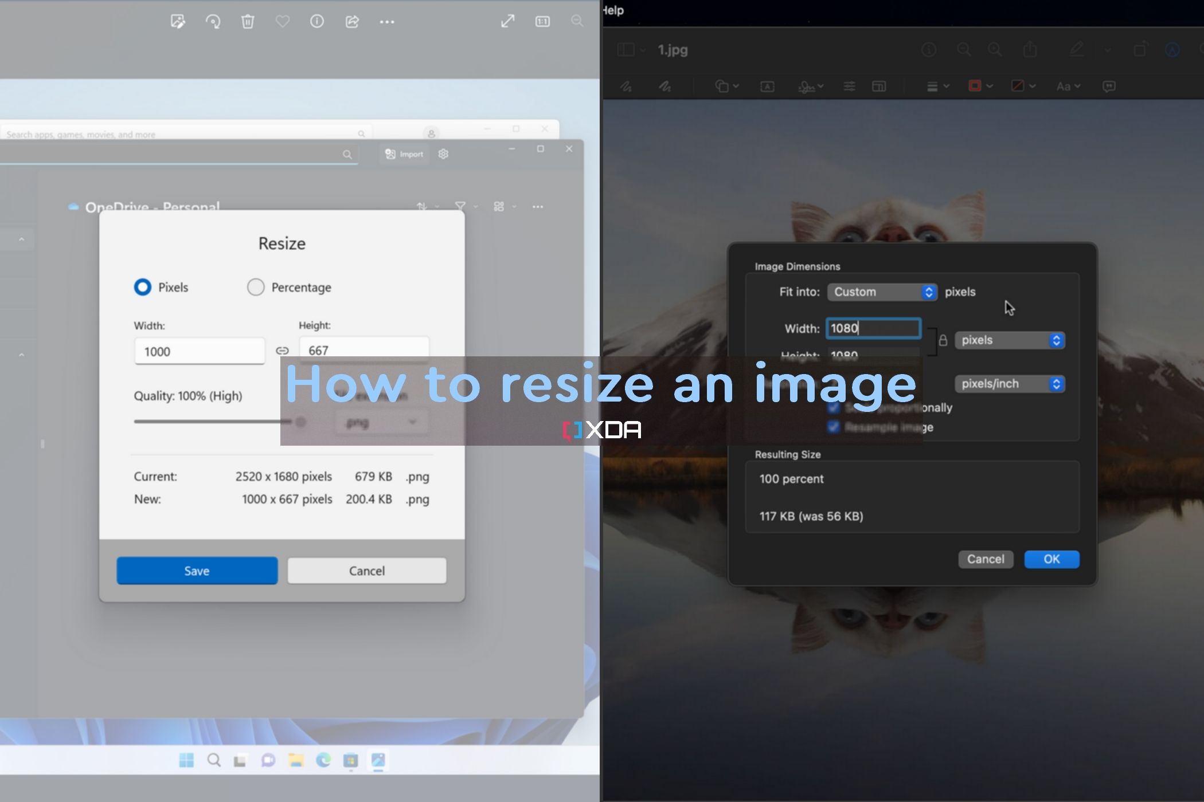
Task: Click the heart favorite icon
Action: tap(283, 22)
